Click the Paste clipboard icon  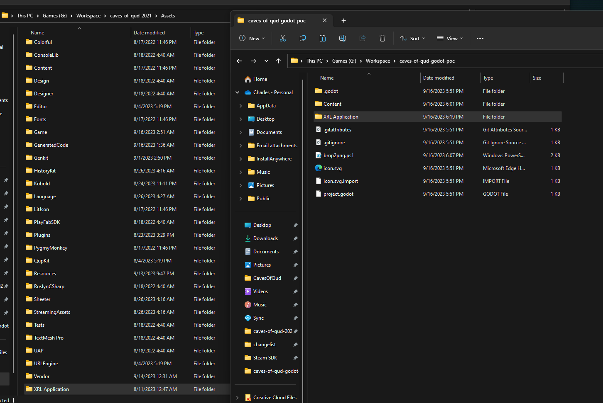pyautogui.click(x=322, y=38)
